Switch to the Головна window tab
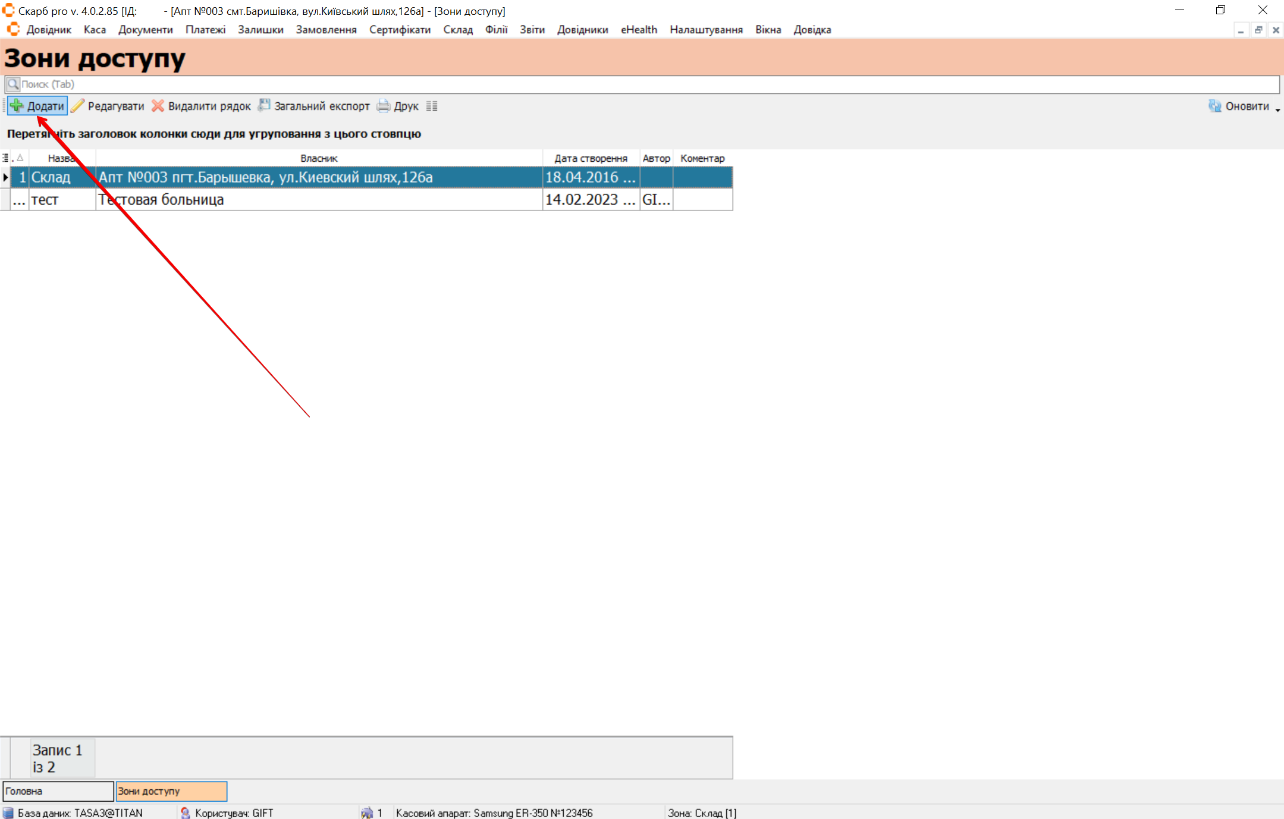The width and height of the screenshot is (1284, 819). coord(58,791)
